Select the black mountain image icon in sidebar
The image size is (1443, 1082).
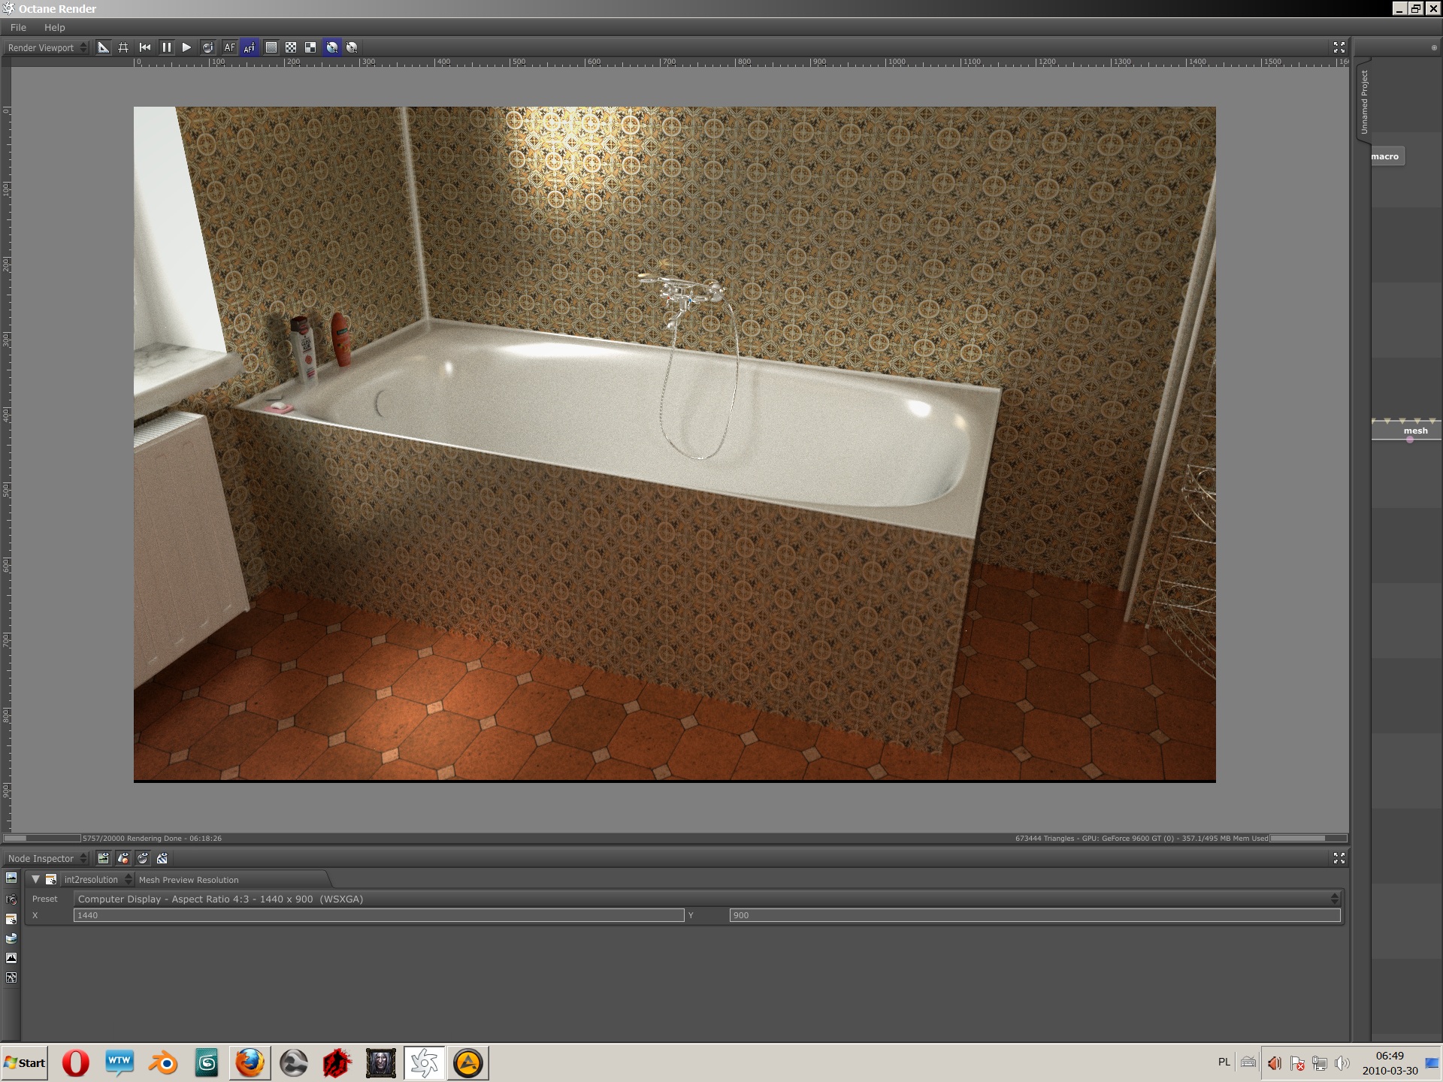[11, 958]
